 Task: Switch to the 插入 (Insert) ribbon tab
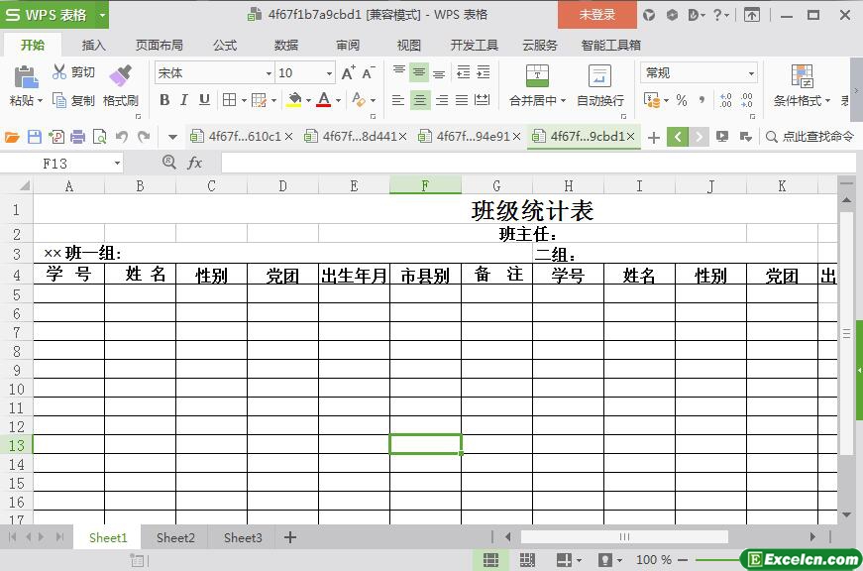pos(93,45)
